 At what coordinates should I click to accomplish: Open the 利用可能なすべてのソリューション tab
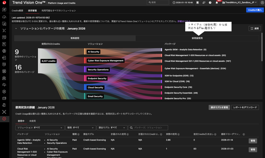(59, 11)
